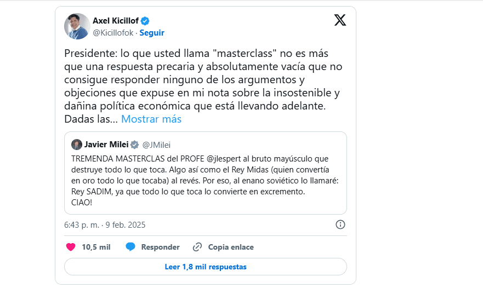Image resolution: width=483 pixels, height=294 pixels.
Task: Click the Responder label
Action: point(160,247)
